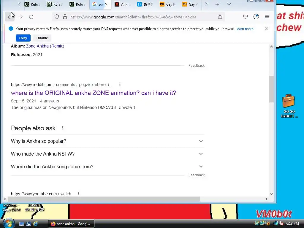Expand the 'Why is Ankha so popular?' question

pyautogui.click(x=107, y=141)
